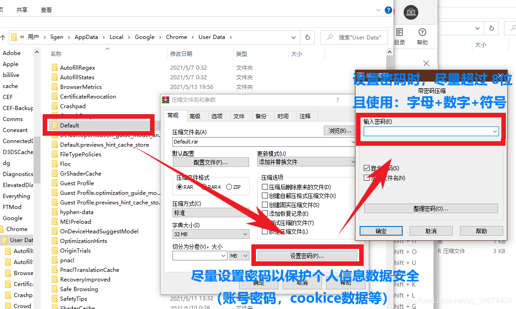Switch to the 文件 tab
This screenshot has width=516, height=309.
[x=239, y=116]
